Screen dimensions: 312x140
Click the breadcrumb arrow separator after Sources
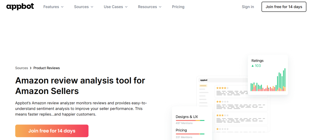click(31, 68)
